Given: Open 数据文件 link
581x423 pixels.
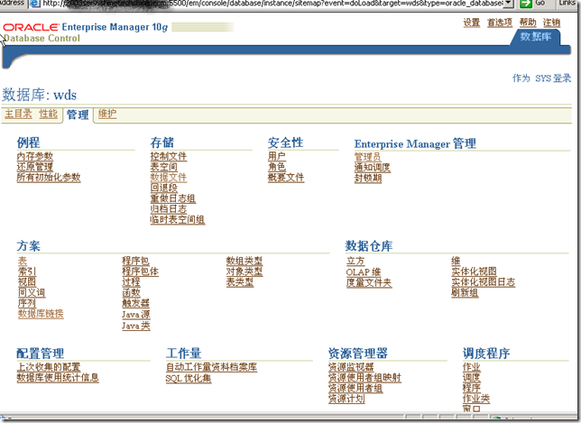Looking at the screenshot, I should [x=169, y=178].
